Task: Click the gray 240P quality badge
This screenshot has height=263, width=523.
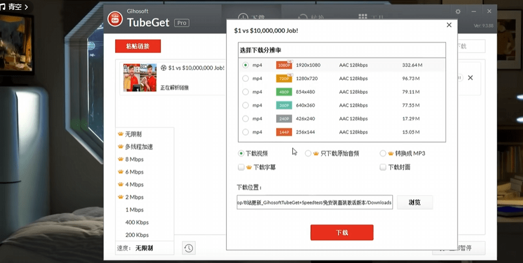Action: 284,118
